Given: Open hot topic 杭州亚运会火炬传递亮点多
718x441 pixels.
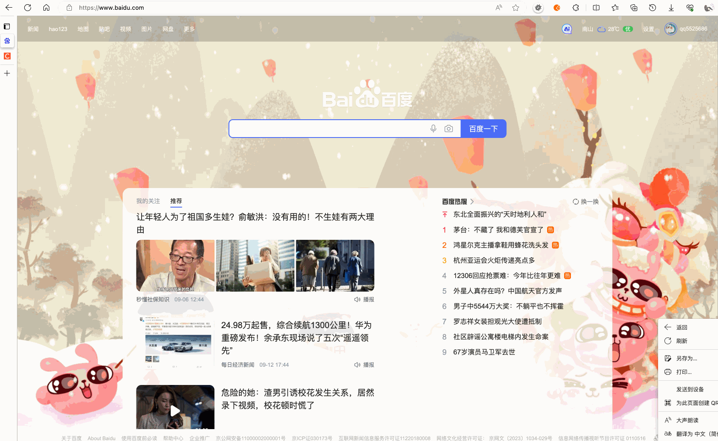Looking at the screenshot, I should coord(494,261).
